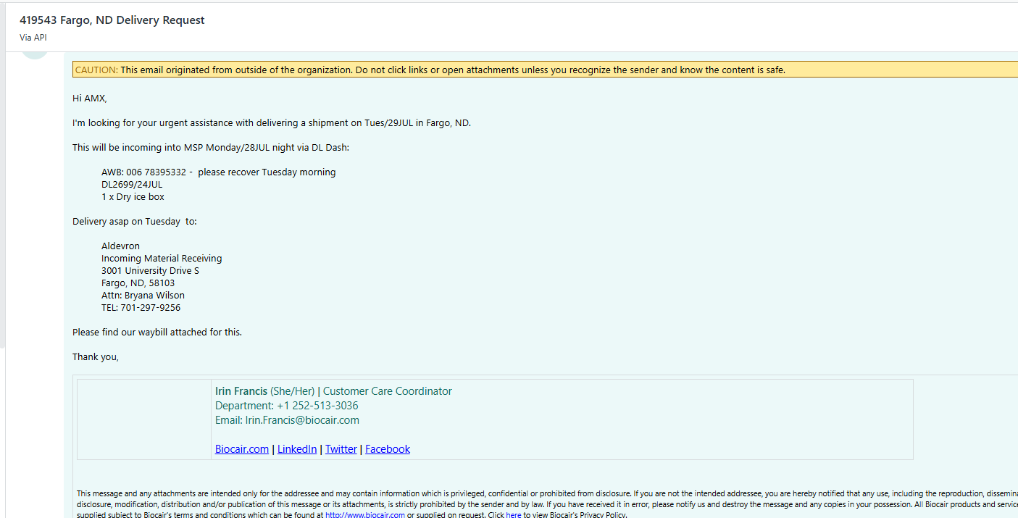Click the legal disclaimer text block

coord(507,500)
